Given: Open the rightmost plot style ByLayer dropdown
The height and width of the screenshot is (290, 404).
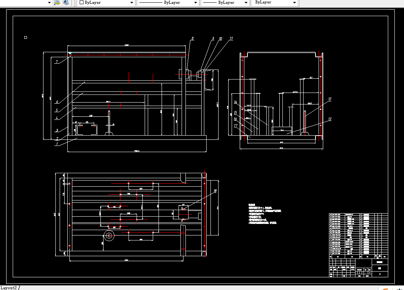Looking at the screenshot, I should tap(294, 3).
